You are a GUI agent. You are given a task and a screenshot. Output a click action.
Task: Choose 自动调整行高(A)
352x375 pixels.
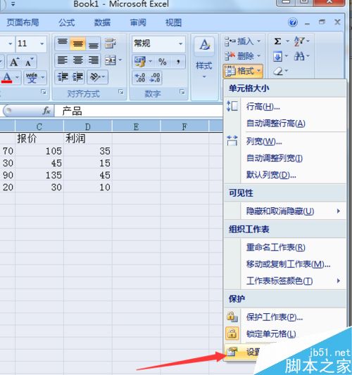(285, 124)
